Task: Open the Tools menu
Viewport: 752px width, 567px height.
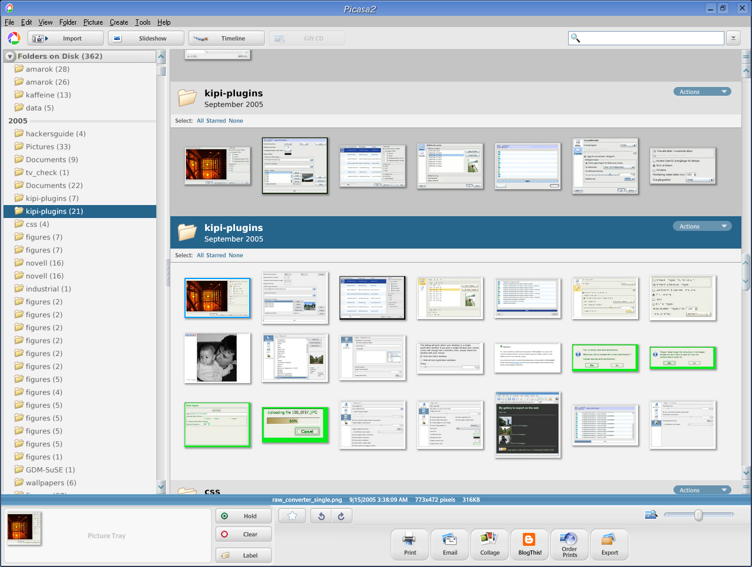Action: [143, 22]
